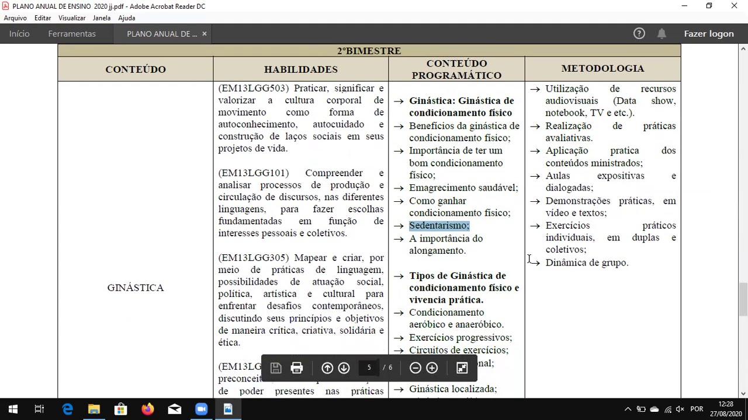Open the Editar menu
The image size is (748, 420).
43,18
